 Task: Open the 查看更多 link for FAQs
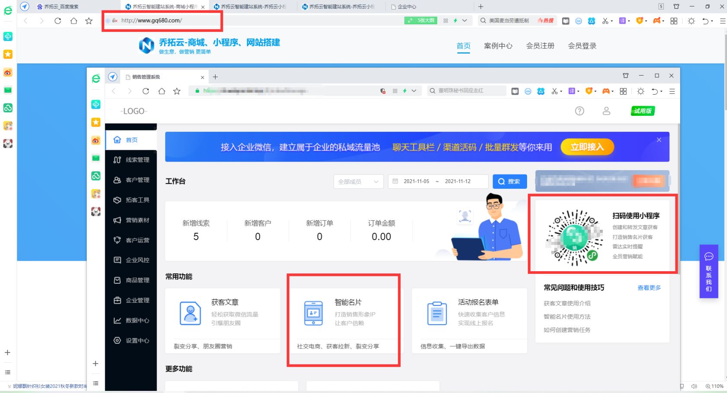click(x=649, y=288)
